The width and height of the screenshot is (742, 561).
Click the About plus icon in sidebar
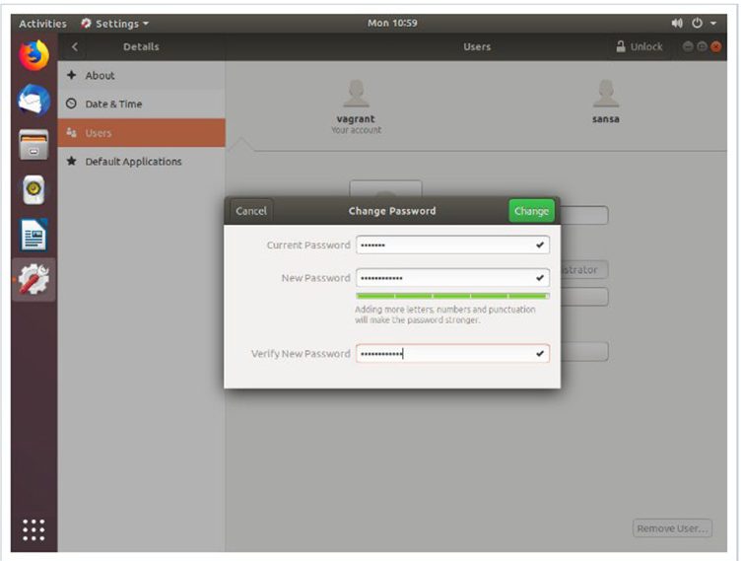(72, 75)
